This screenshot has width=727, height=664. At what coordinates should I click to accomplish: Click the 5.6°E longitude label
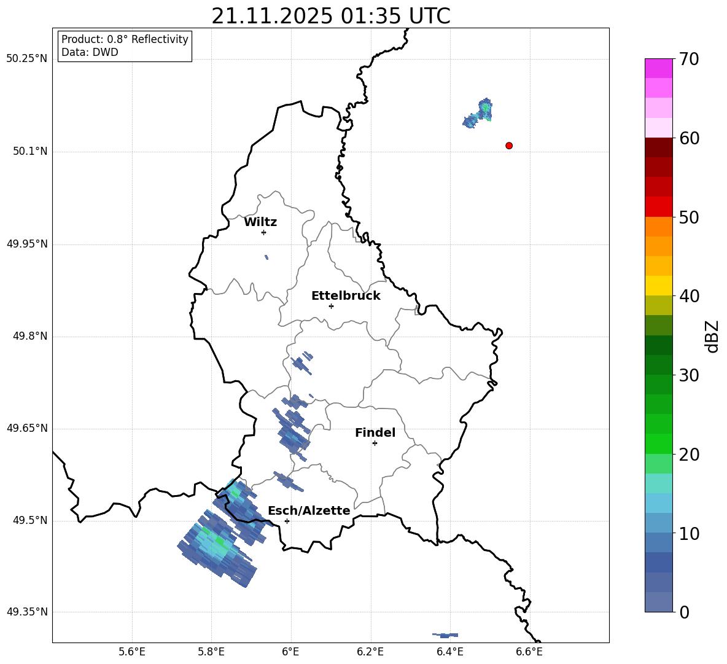pos(132,652)
